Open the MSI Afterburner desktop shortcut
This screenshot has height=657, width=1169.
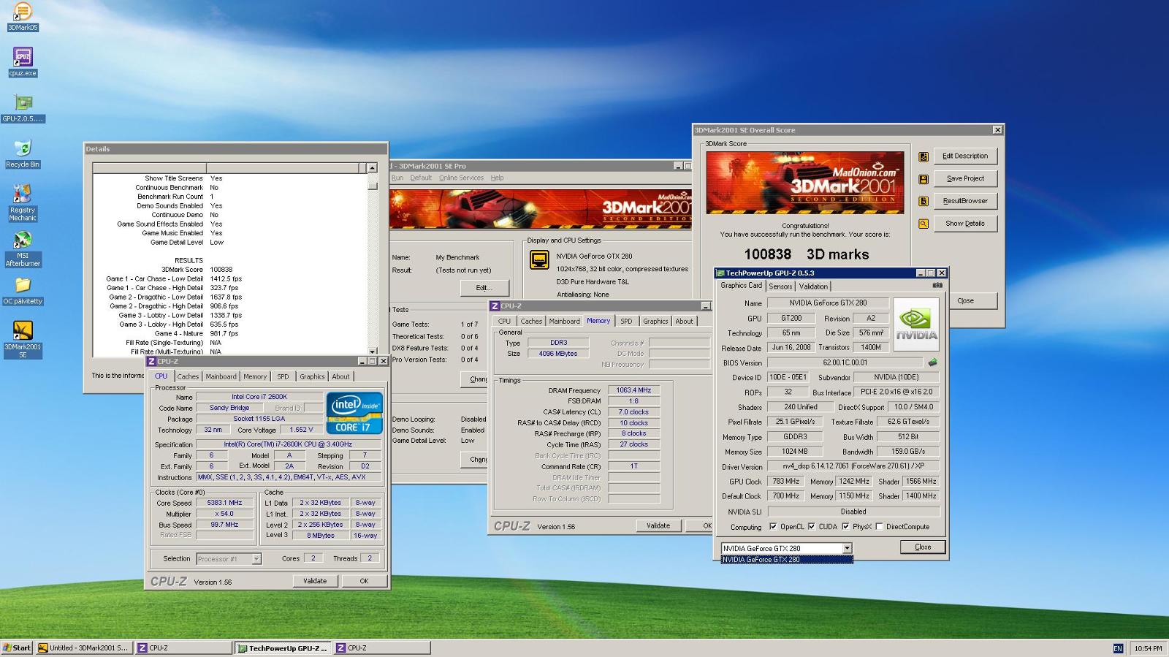pos(23,248)
